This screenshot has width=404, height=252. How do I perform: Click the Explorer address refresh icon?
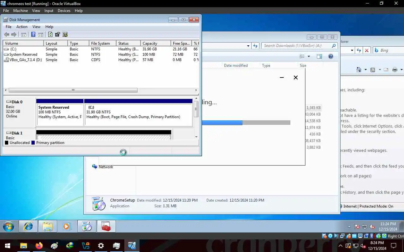click(255, 46)
